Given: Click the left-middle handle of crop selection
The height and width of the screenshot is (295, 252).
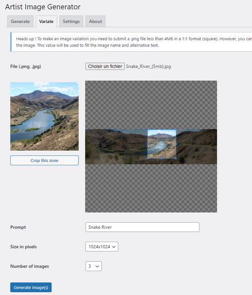Looking at the screenshot, I should click(x=147, y=144).
